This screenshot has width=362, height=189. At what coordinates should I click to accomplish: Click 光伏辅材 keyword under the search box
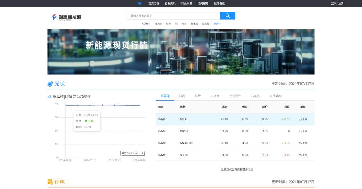click(146, 24)
